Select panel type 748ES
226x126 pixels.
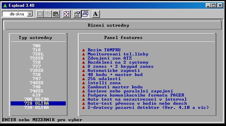pyautogui.click(x=37, y=91)
